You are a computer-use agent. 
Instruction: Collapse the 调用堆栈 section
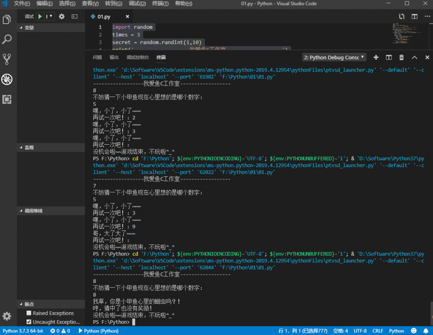click(x=51, y=211)
